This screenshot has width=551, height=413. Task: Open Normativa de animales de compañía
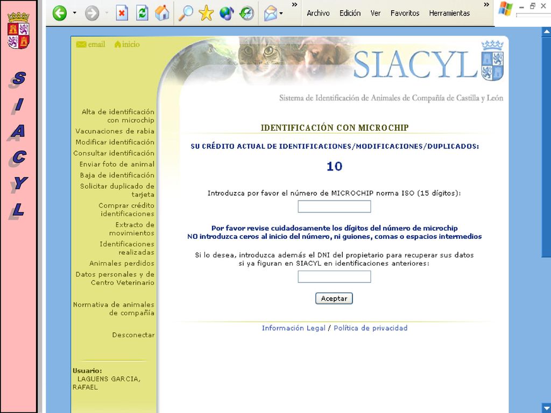pyautogui.click(x=114, y=308)
